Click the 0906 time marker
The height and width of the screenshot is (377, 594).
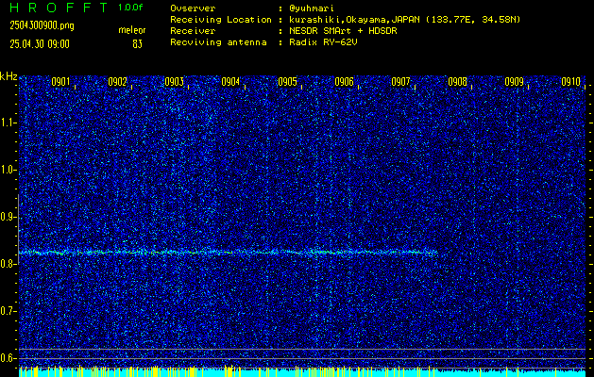345,82
